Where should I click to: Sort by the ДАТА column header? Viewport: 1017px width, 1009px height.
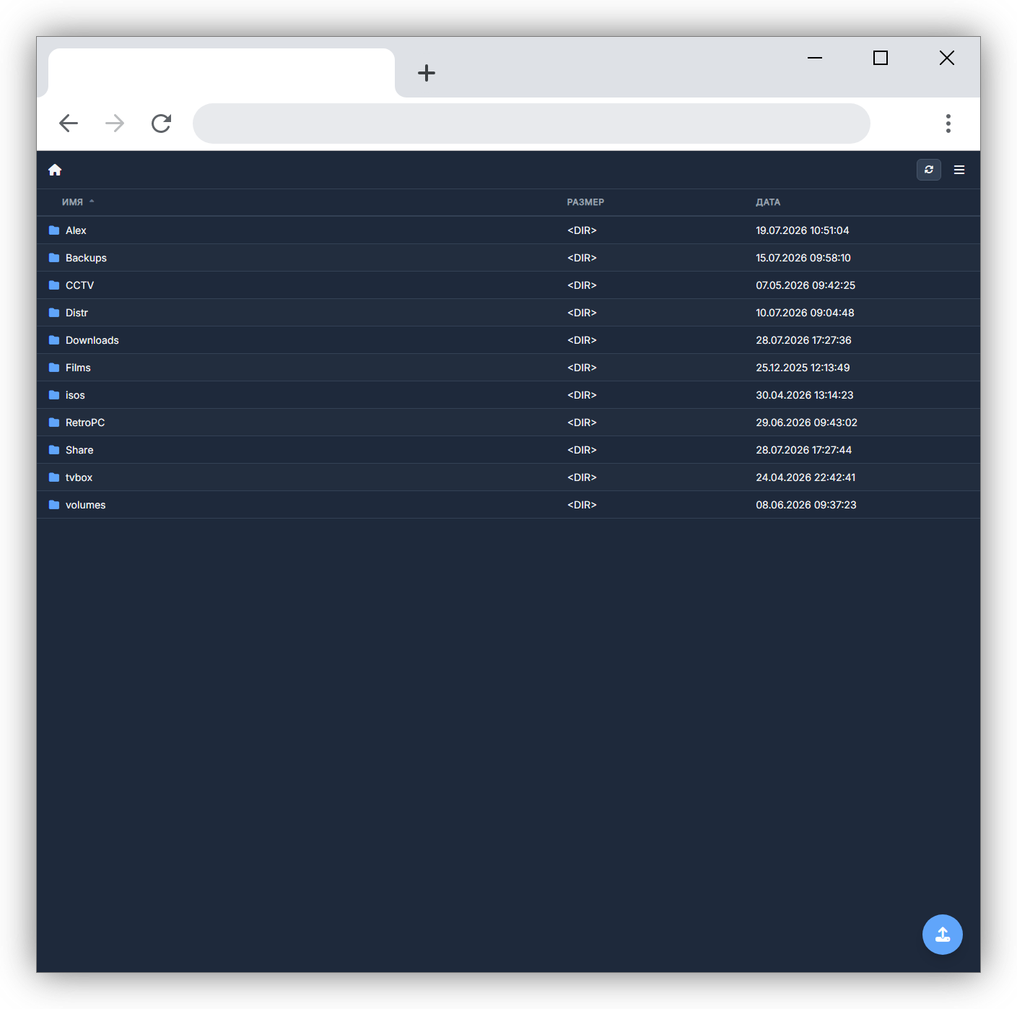tap(768, 202)
